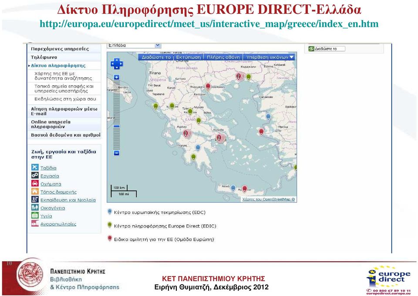The image size is (418, 296).
Task: Click the red marker on Chios
Action: tap(261, 132)
